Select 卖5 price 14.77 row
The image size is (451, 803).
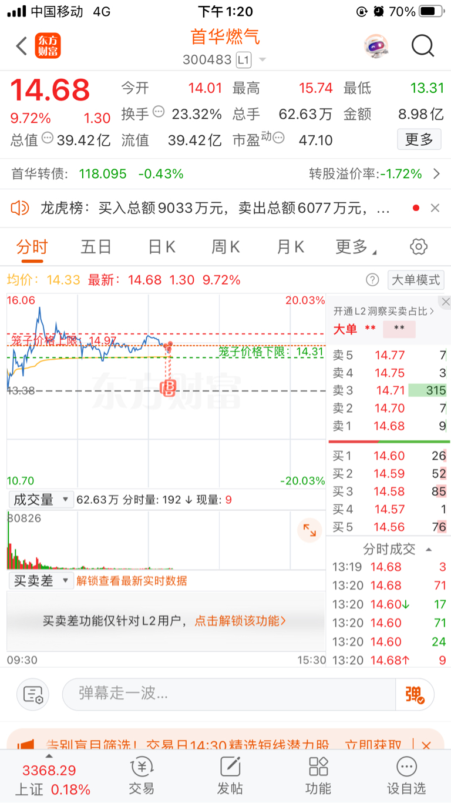click(x=389, y=354)
